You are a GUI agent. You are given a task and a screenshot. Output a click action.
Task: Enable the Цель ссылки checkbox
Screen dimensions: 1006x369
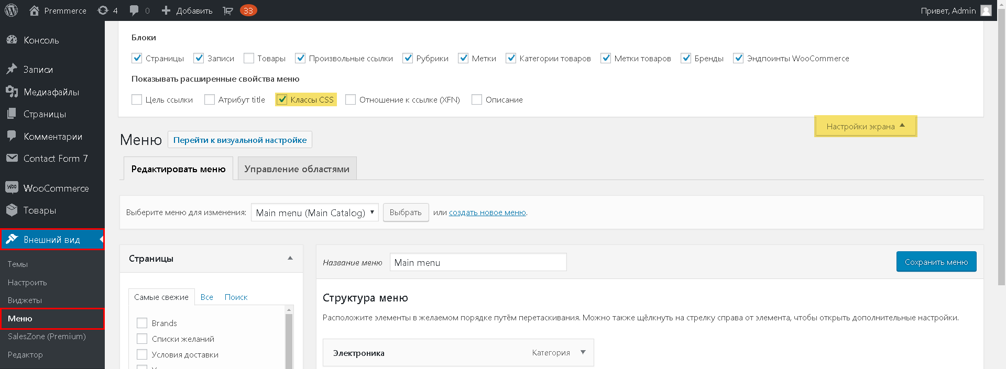(x=137, y=99)
